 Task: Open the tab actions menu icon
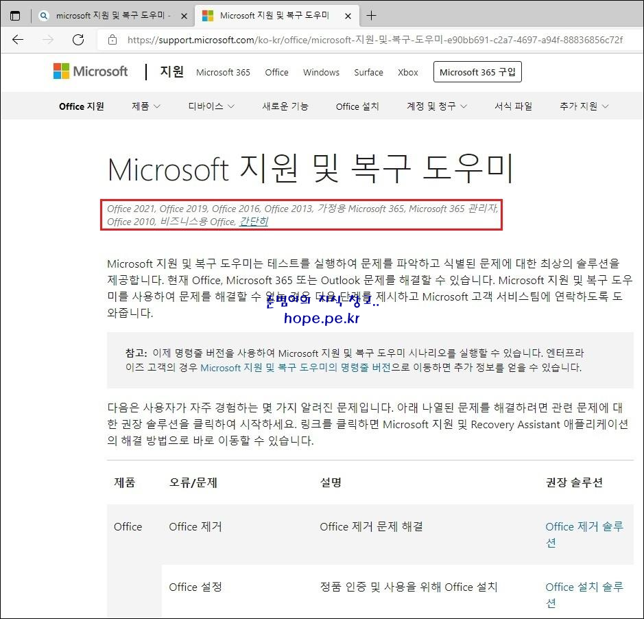(x=15, y=16)
